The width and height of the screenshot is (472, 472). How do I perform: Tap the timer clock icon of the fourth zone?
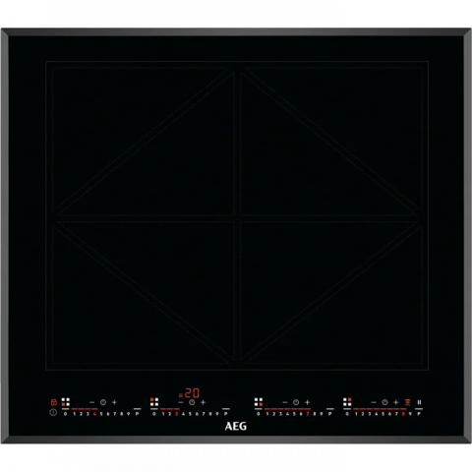point(384,402)
